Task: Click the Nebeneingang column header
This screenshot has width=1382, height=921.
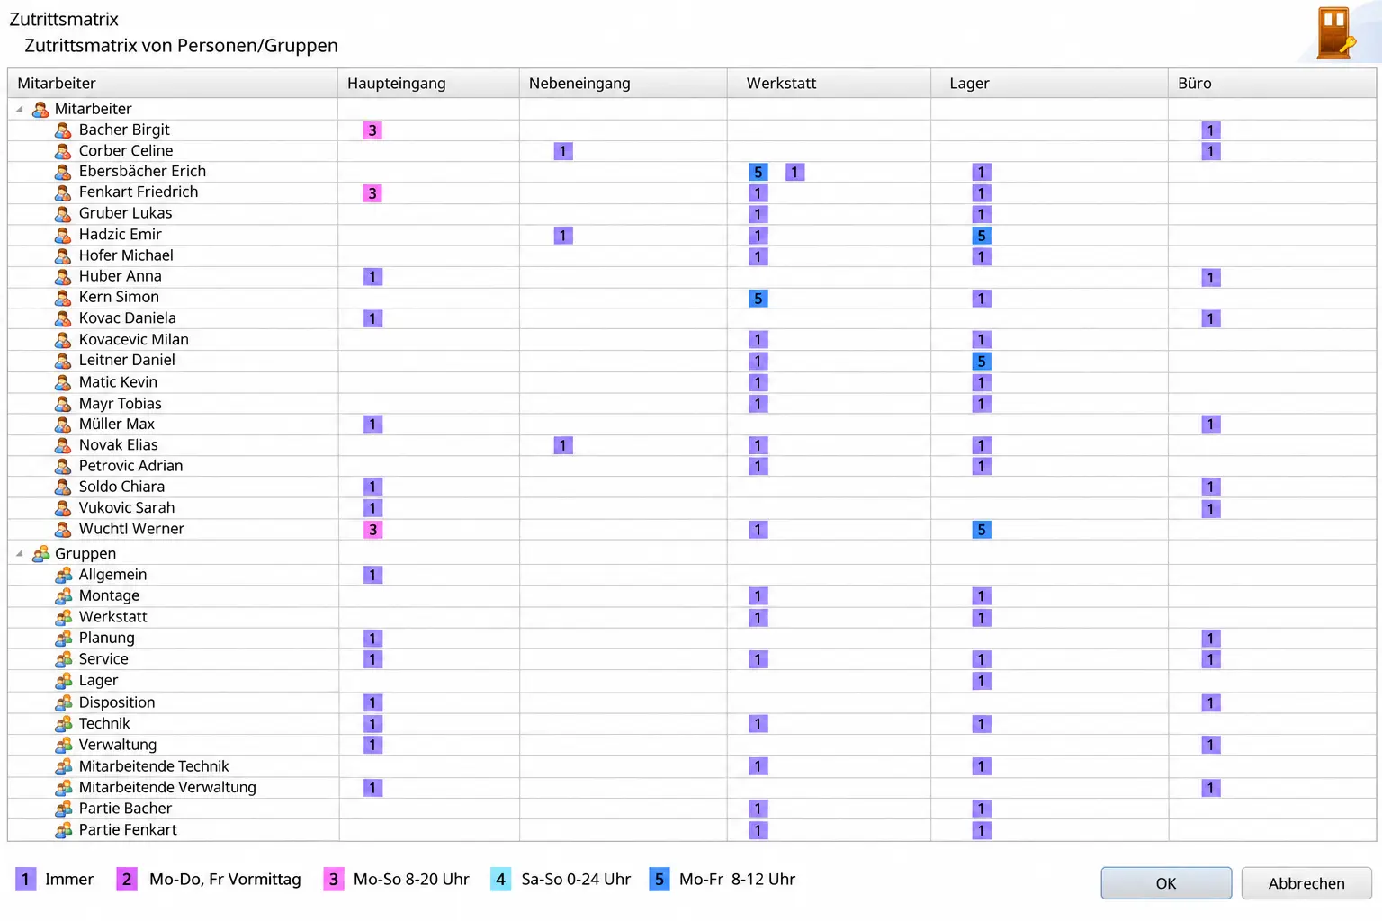Action: click(x=624, y=84)
